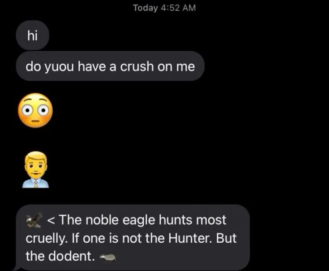Screen dimensions: 329x271
Task: Select the badger emoji after "dodent."
Action: [x=107, y=257]
